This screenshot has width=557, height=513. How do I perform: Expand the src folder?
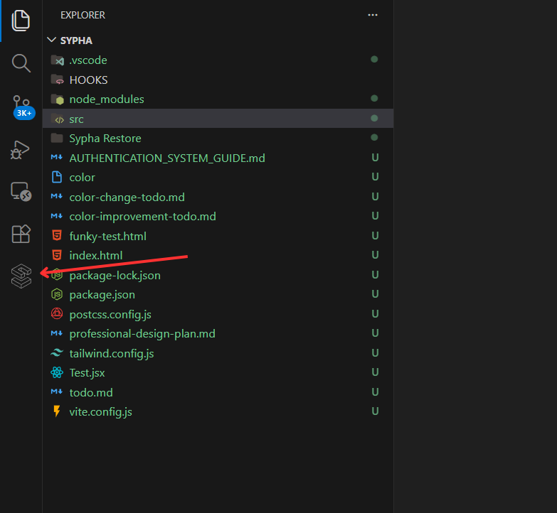pos(218,119)
